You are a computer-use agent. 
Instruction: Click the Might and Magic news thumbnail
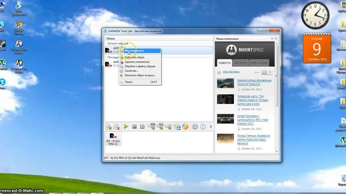coord(225,138)
